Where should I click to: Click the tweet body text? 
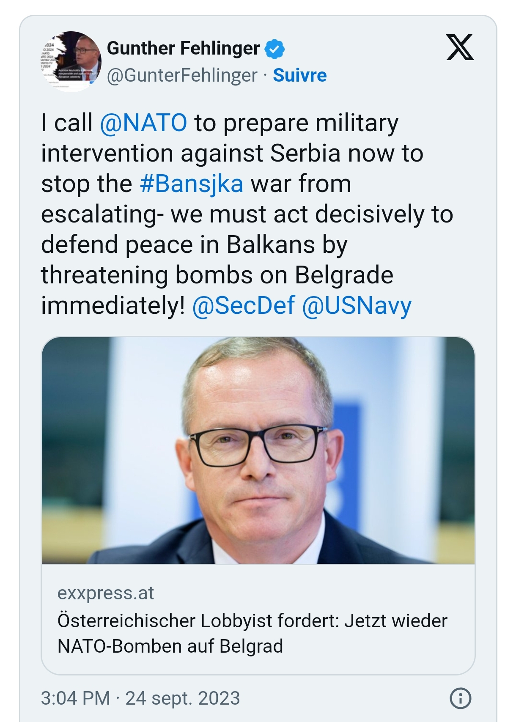click(247, 214)
